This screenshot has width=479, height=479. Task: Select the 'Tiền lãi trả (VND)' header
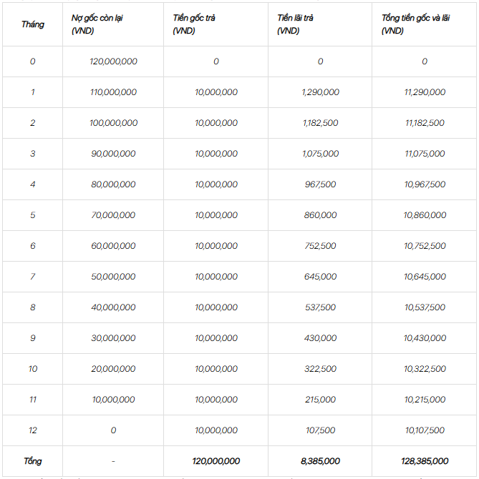pos(295,24)
